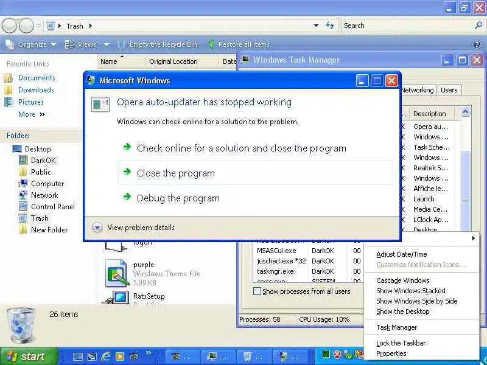This screenshot has width=487, height=365.
Task: Launch Internet Explorer from quick launch
Action: click(x=106, y=356)
